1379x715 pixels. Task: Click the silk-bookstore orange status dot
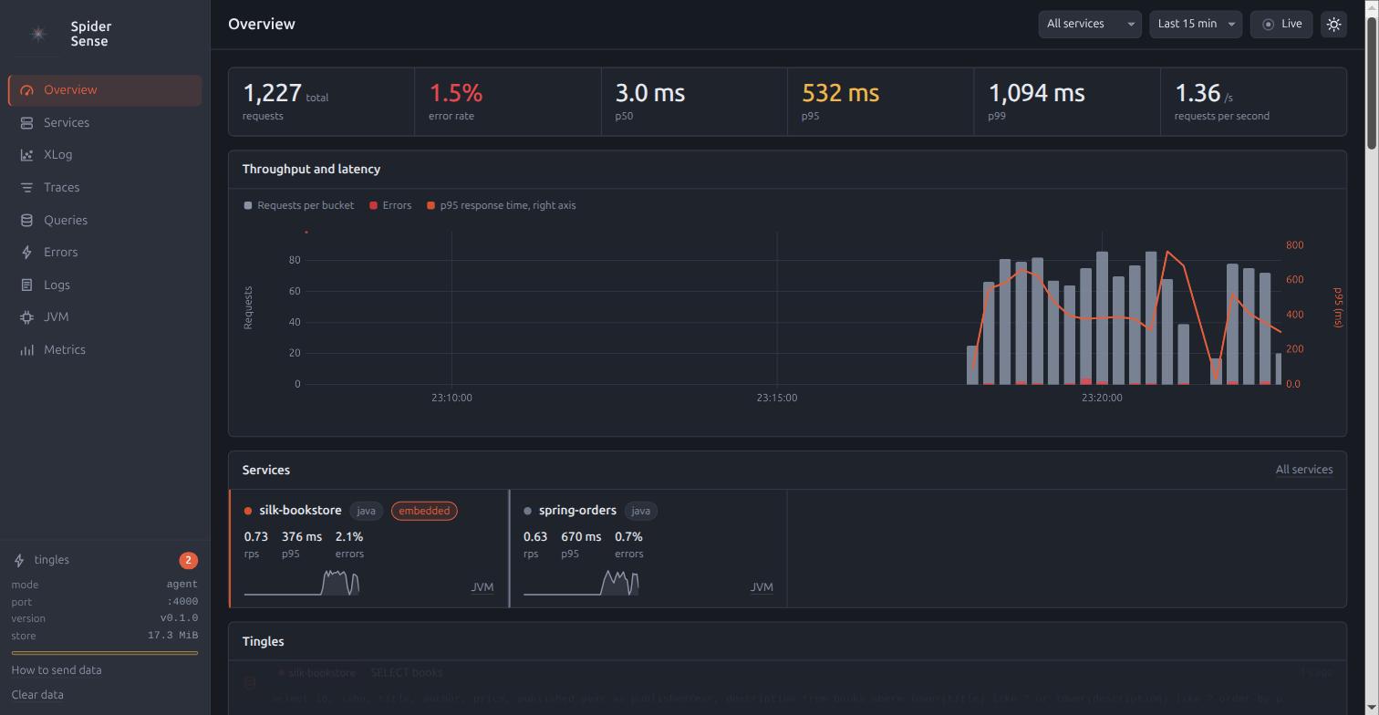(x=247, y=511)
